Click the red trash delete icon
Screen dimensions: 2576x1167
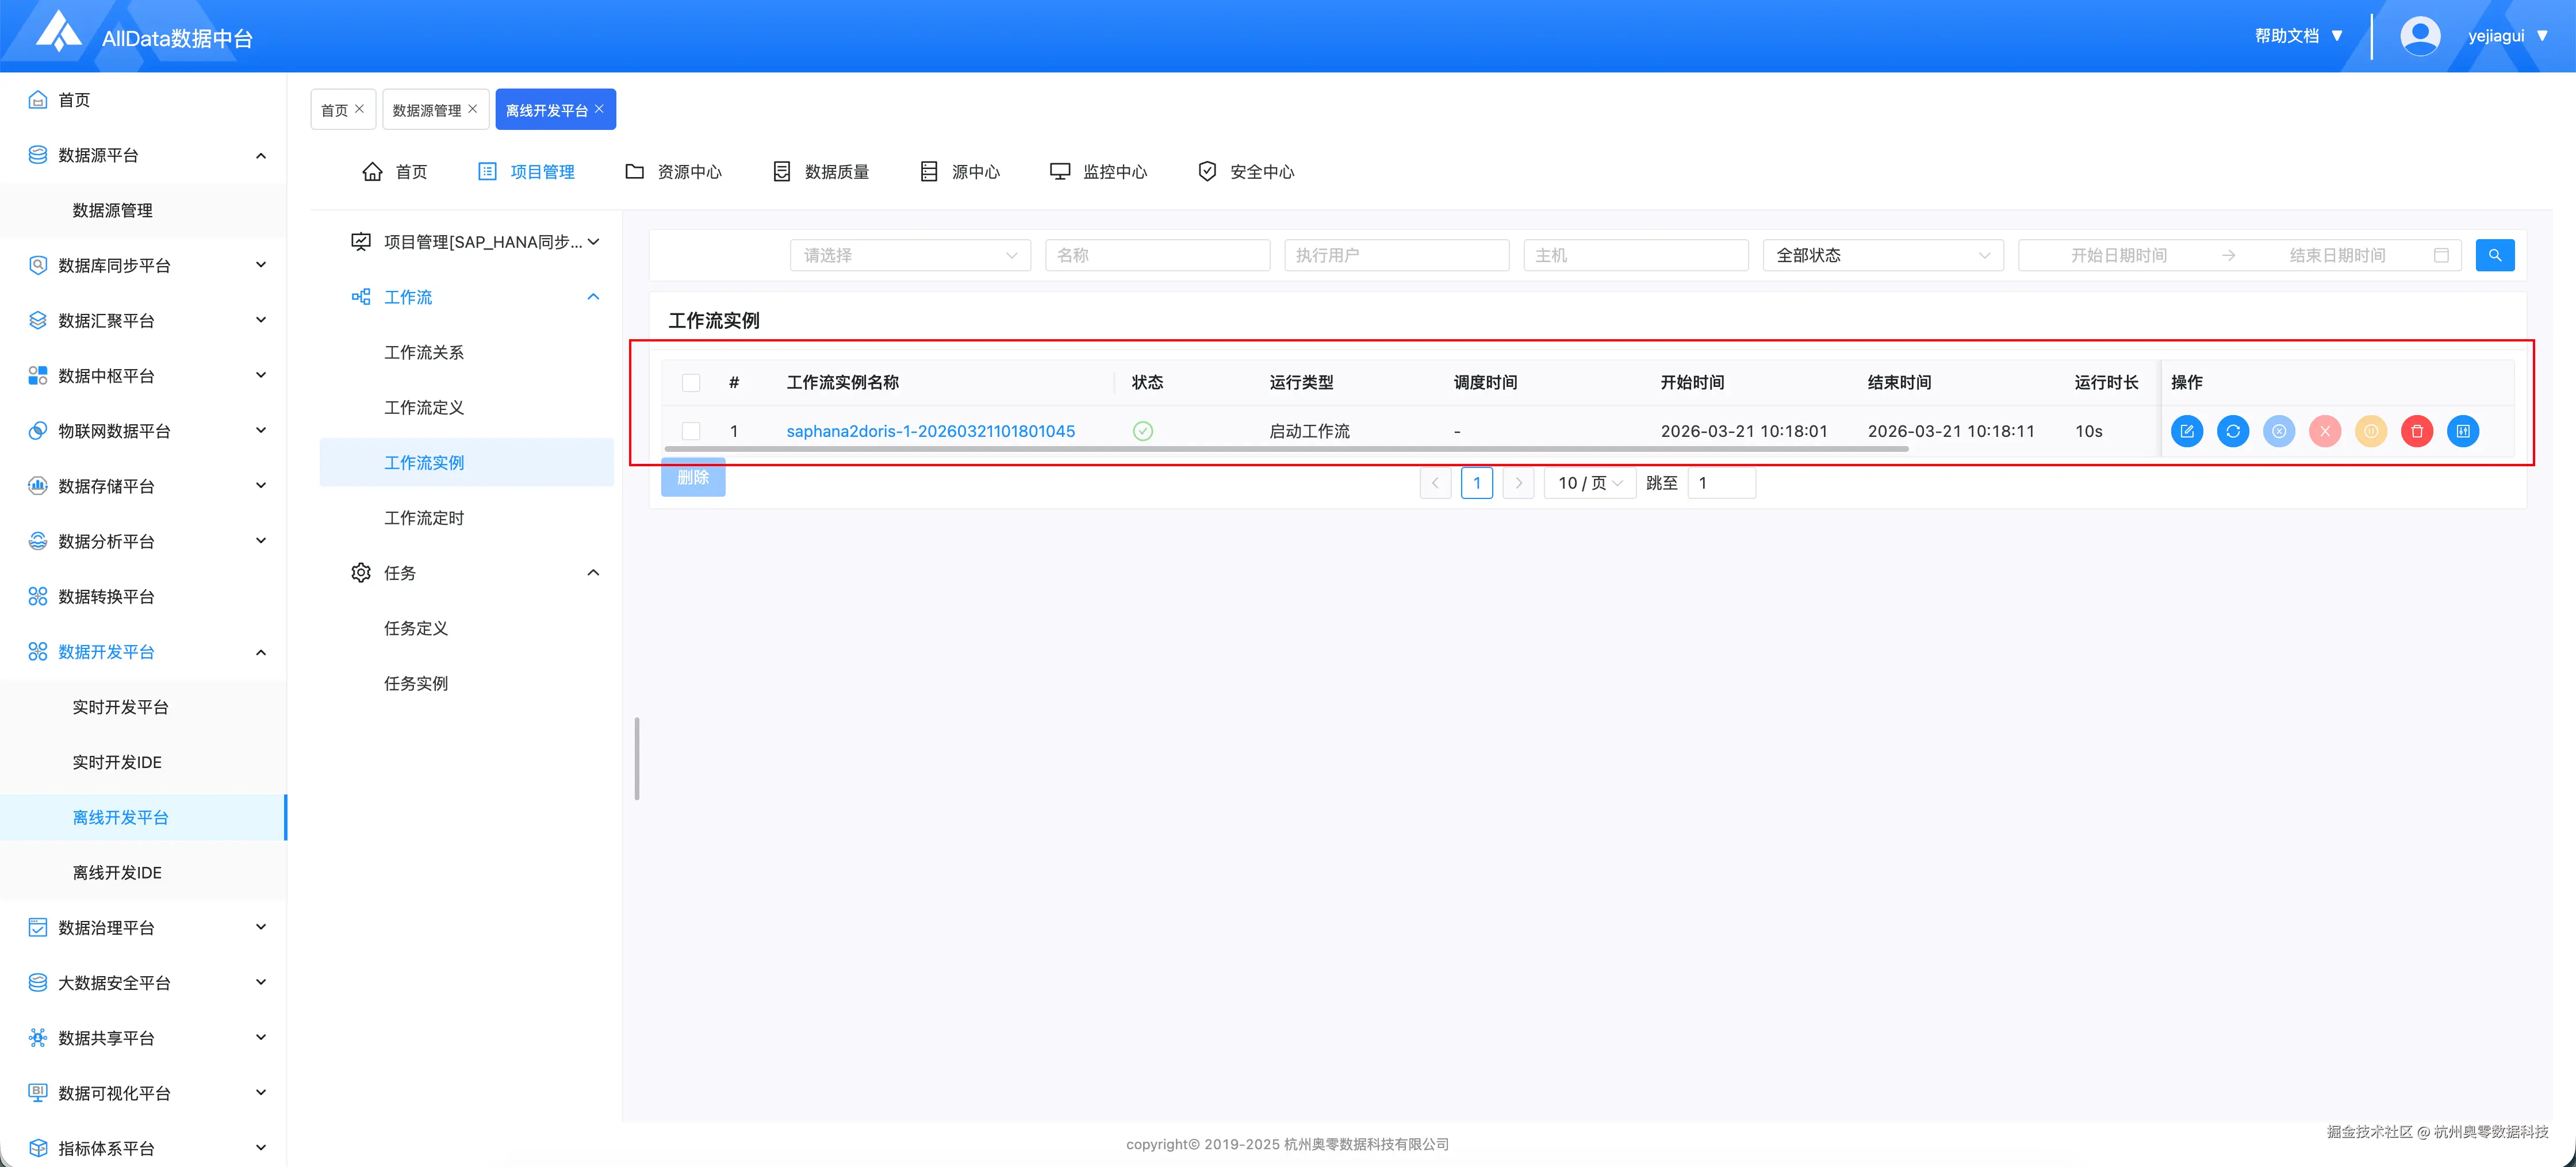click(x=2416, y=431)
